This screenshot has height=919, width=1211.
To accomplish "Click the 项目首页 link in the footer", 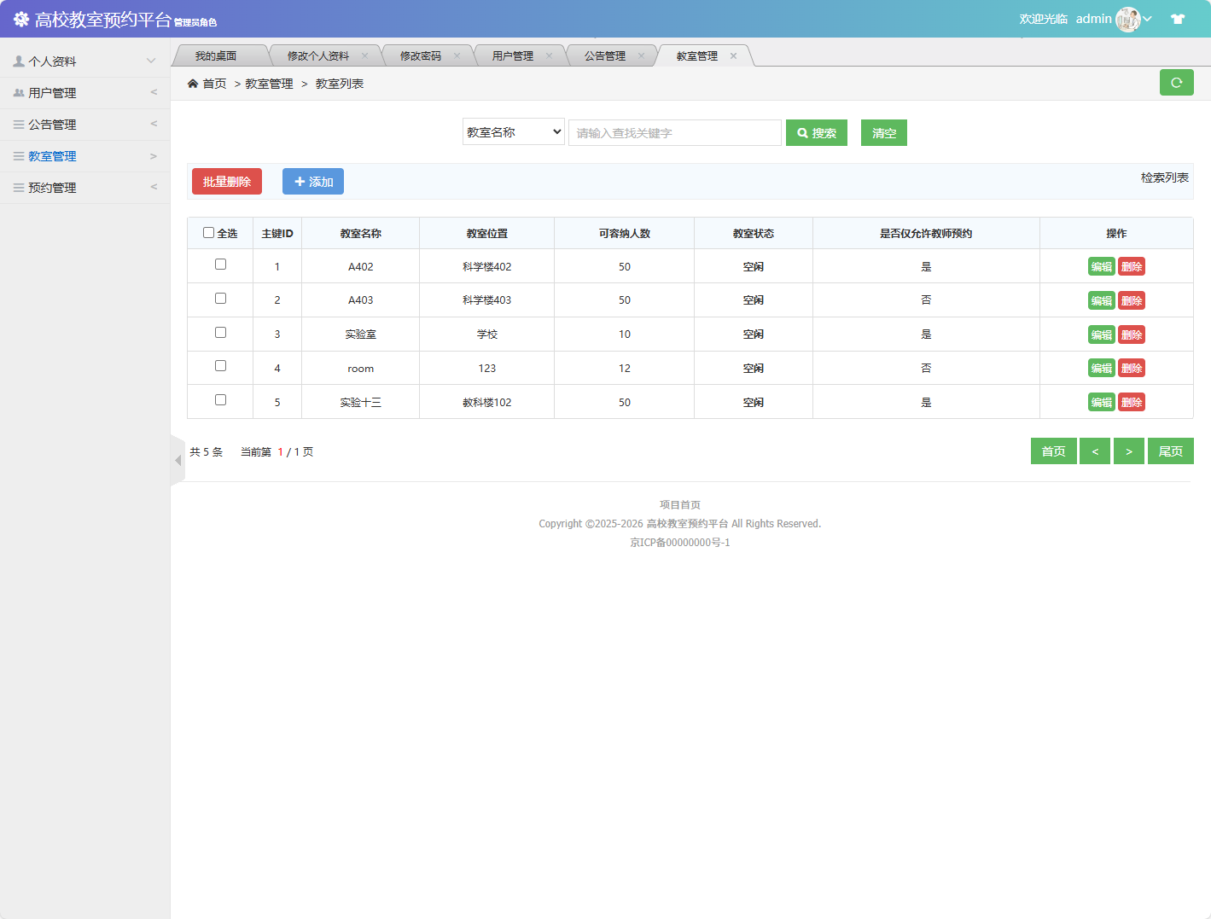I will [x=679, y=504].
